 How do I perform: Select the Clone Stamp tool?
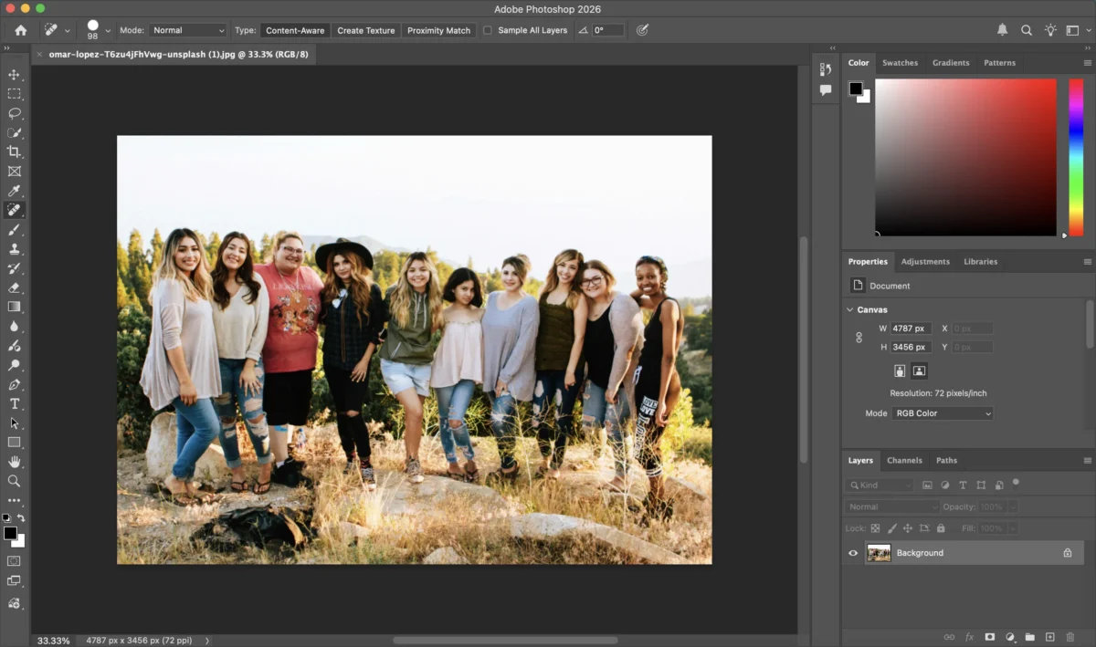[x=13, y=248]
